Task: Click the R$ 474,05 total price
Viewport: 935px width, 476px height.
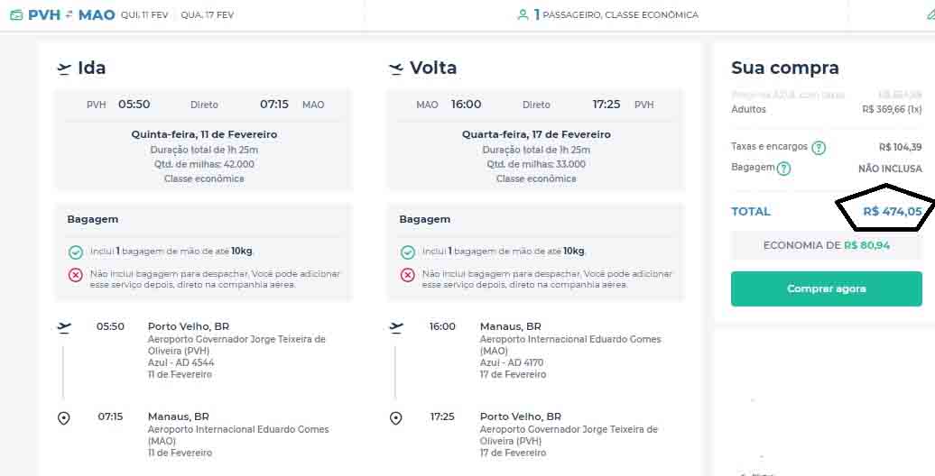Action: pyautogui.click(x=892, y=212)
